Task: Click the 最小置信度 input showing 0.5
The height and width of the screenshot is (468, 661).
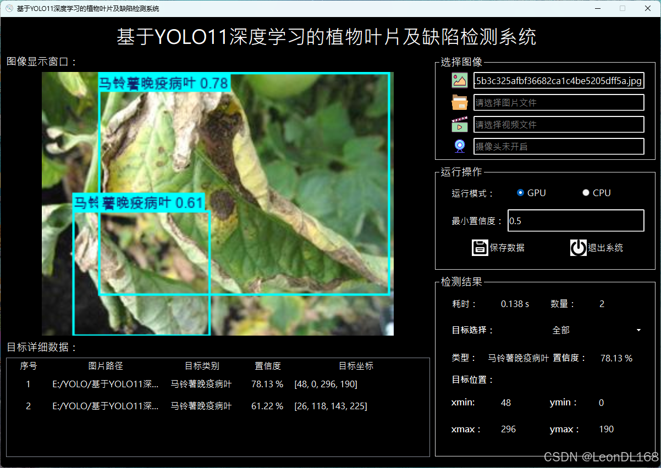Action: click(x=576, y=220)
